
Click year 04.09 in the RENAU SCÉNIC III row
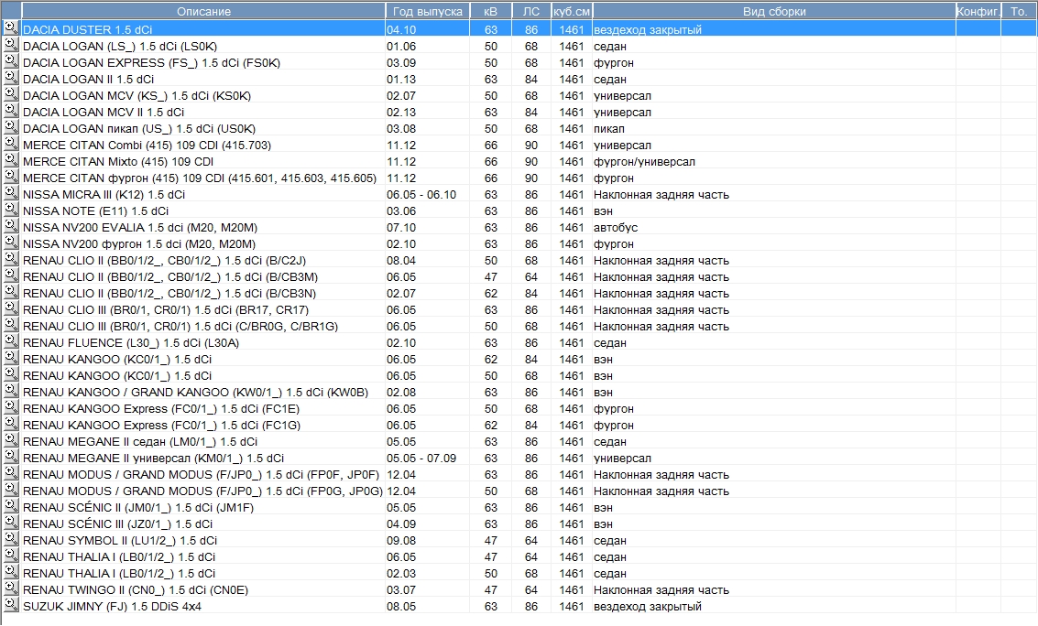(401, 524)
